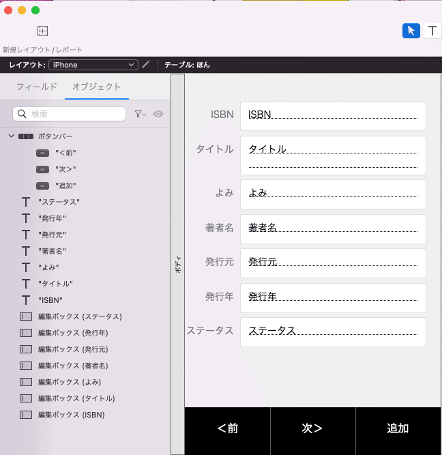Select edit box icon for 編集ボックス (著者名)
The height and width of the screenshot is (455, 442).
pyautogui.click(x=26, y=366)
